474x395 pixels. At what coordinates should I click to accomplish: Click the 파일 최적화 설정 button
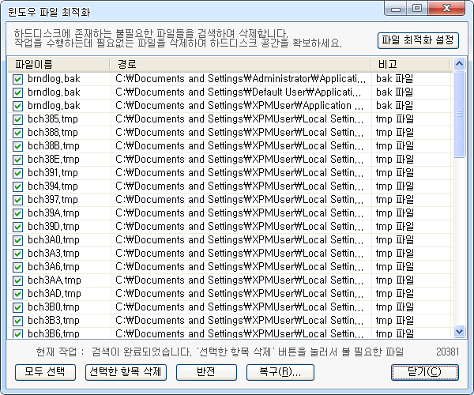[x=418, y=40]
